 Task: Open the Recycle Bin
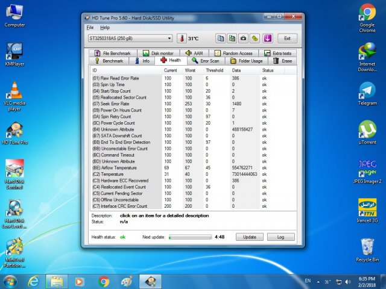tap(367, 250)
